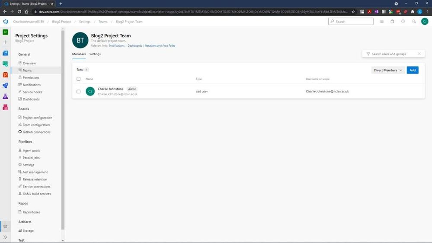
Task: Open GitHub connections settings
Action: point(37,132)
